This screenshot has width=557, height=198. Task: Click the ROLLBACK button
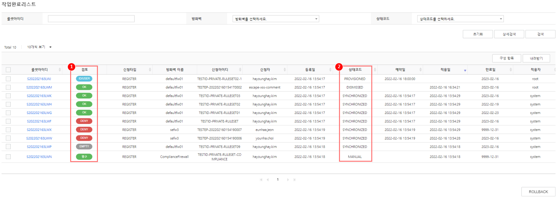(x=538, y=192)
